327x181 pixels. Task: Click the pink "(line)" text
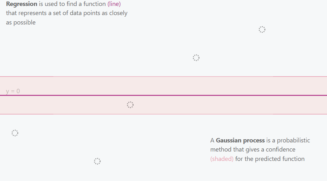click(x=114, y=4)
